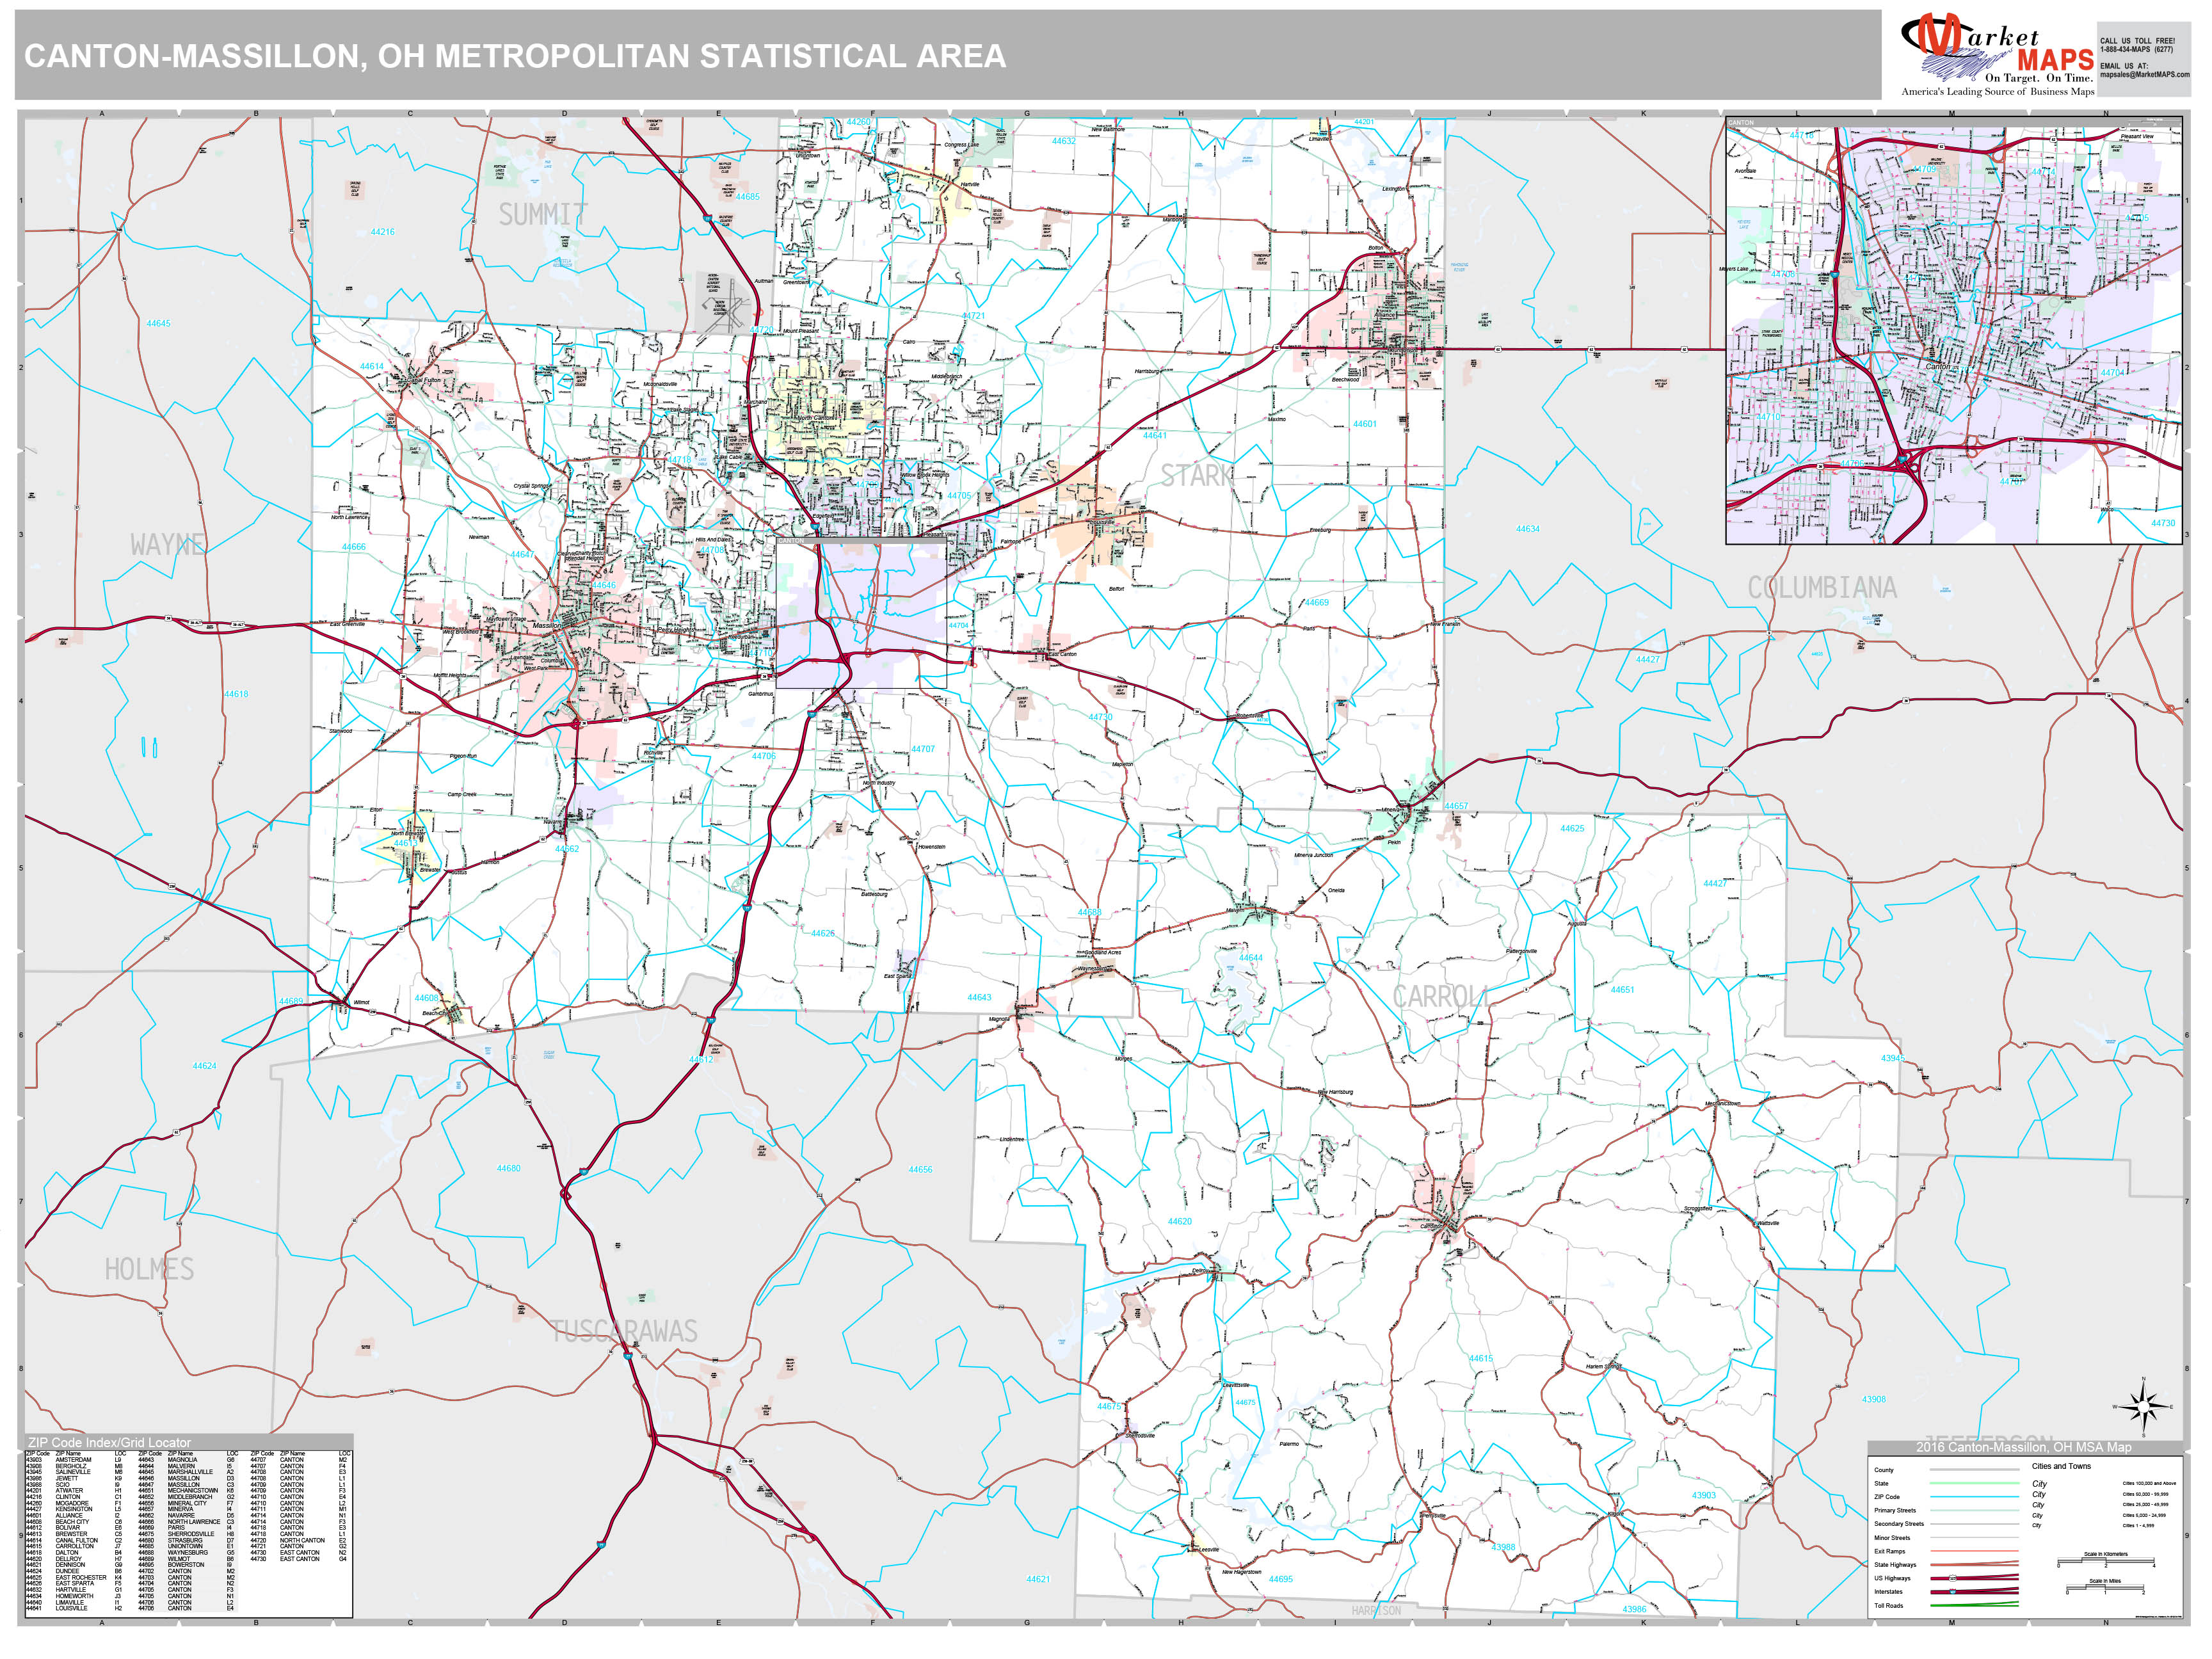
Task: Click the County boundary line sample in the legend
Action: pyautogui.click(x=1975, y=1470)
